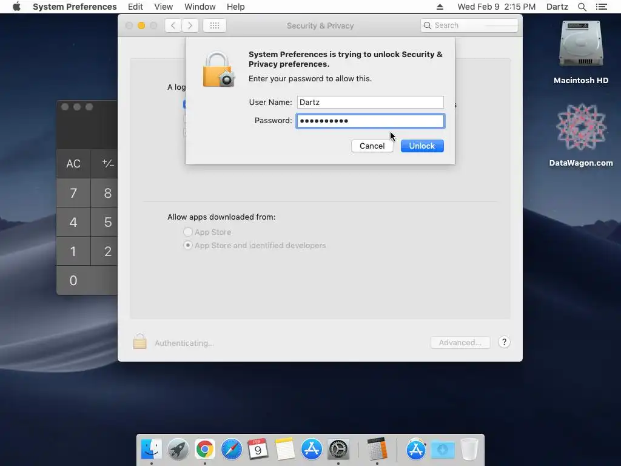This screenshot has height=466, width=621.
Task: Open Spotlight search in the menu bar
Action: point(582,7)
